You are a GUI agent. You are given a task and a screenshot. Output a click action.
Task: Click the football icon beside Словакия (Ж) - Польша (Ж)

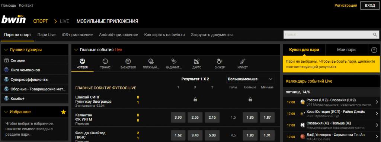[x=302, y=125]
